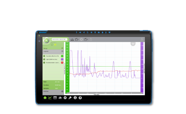
Task: Collapse the Legend panel
Action: coord(62,51)
